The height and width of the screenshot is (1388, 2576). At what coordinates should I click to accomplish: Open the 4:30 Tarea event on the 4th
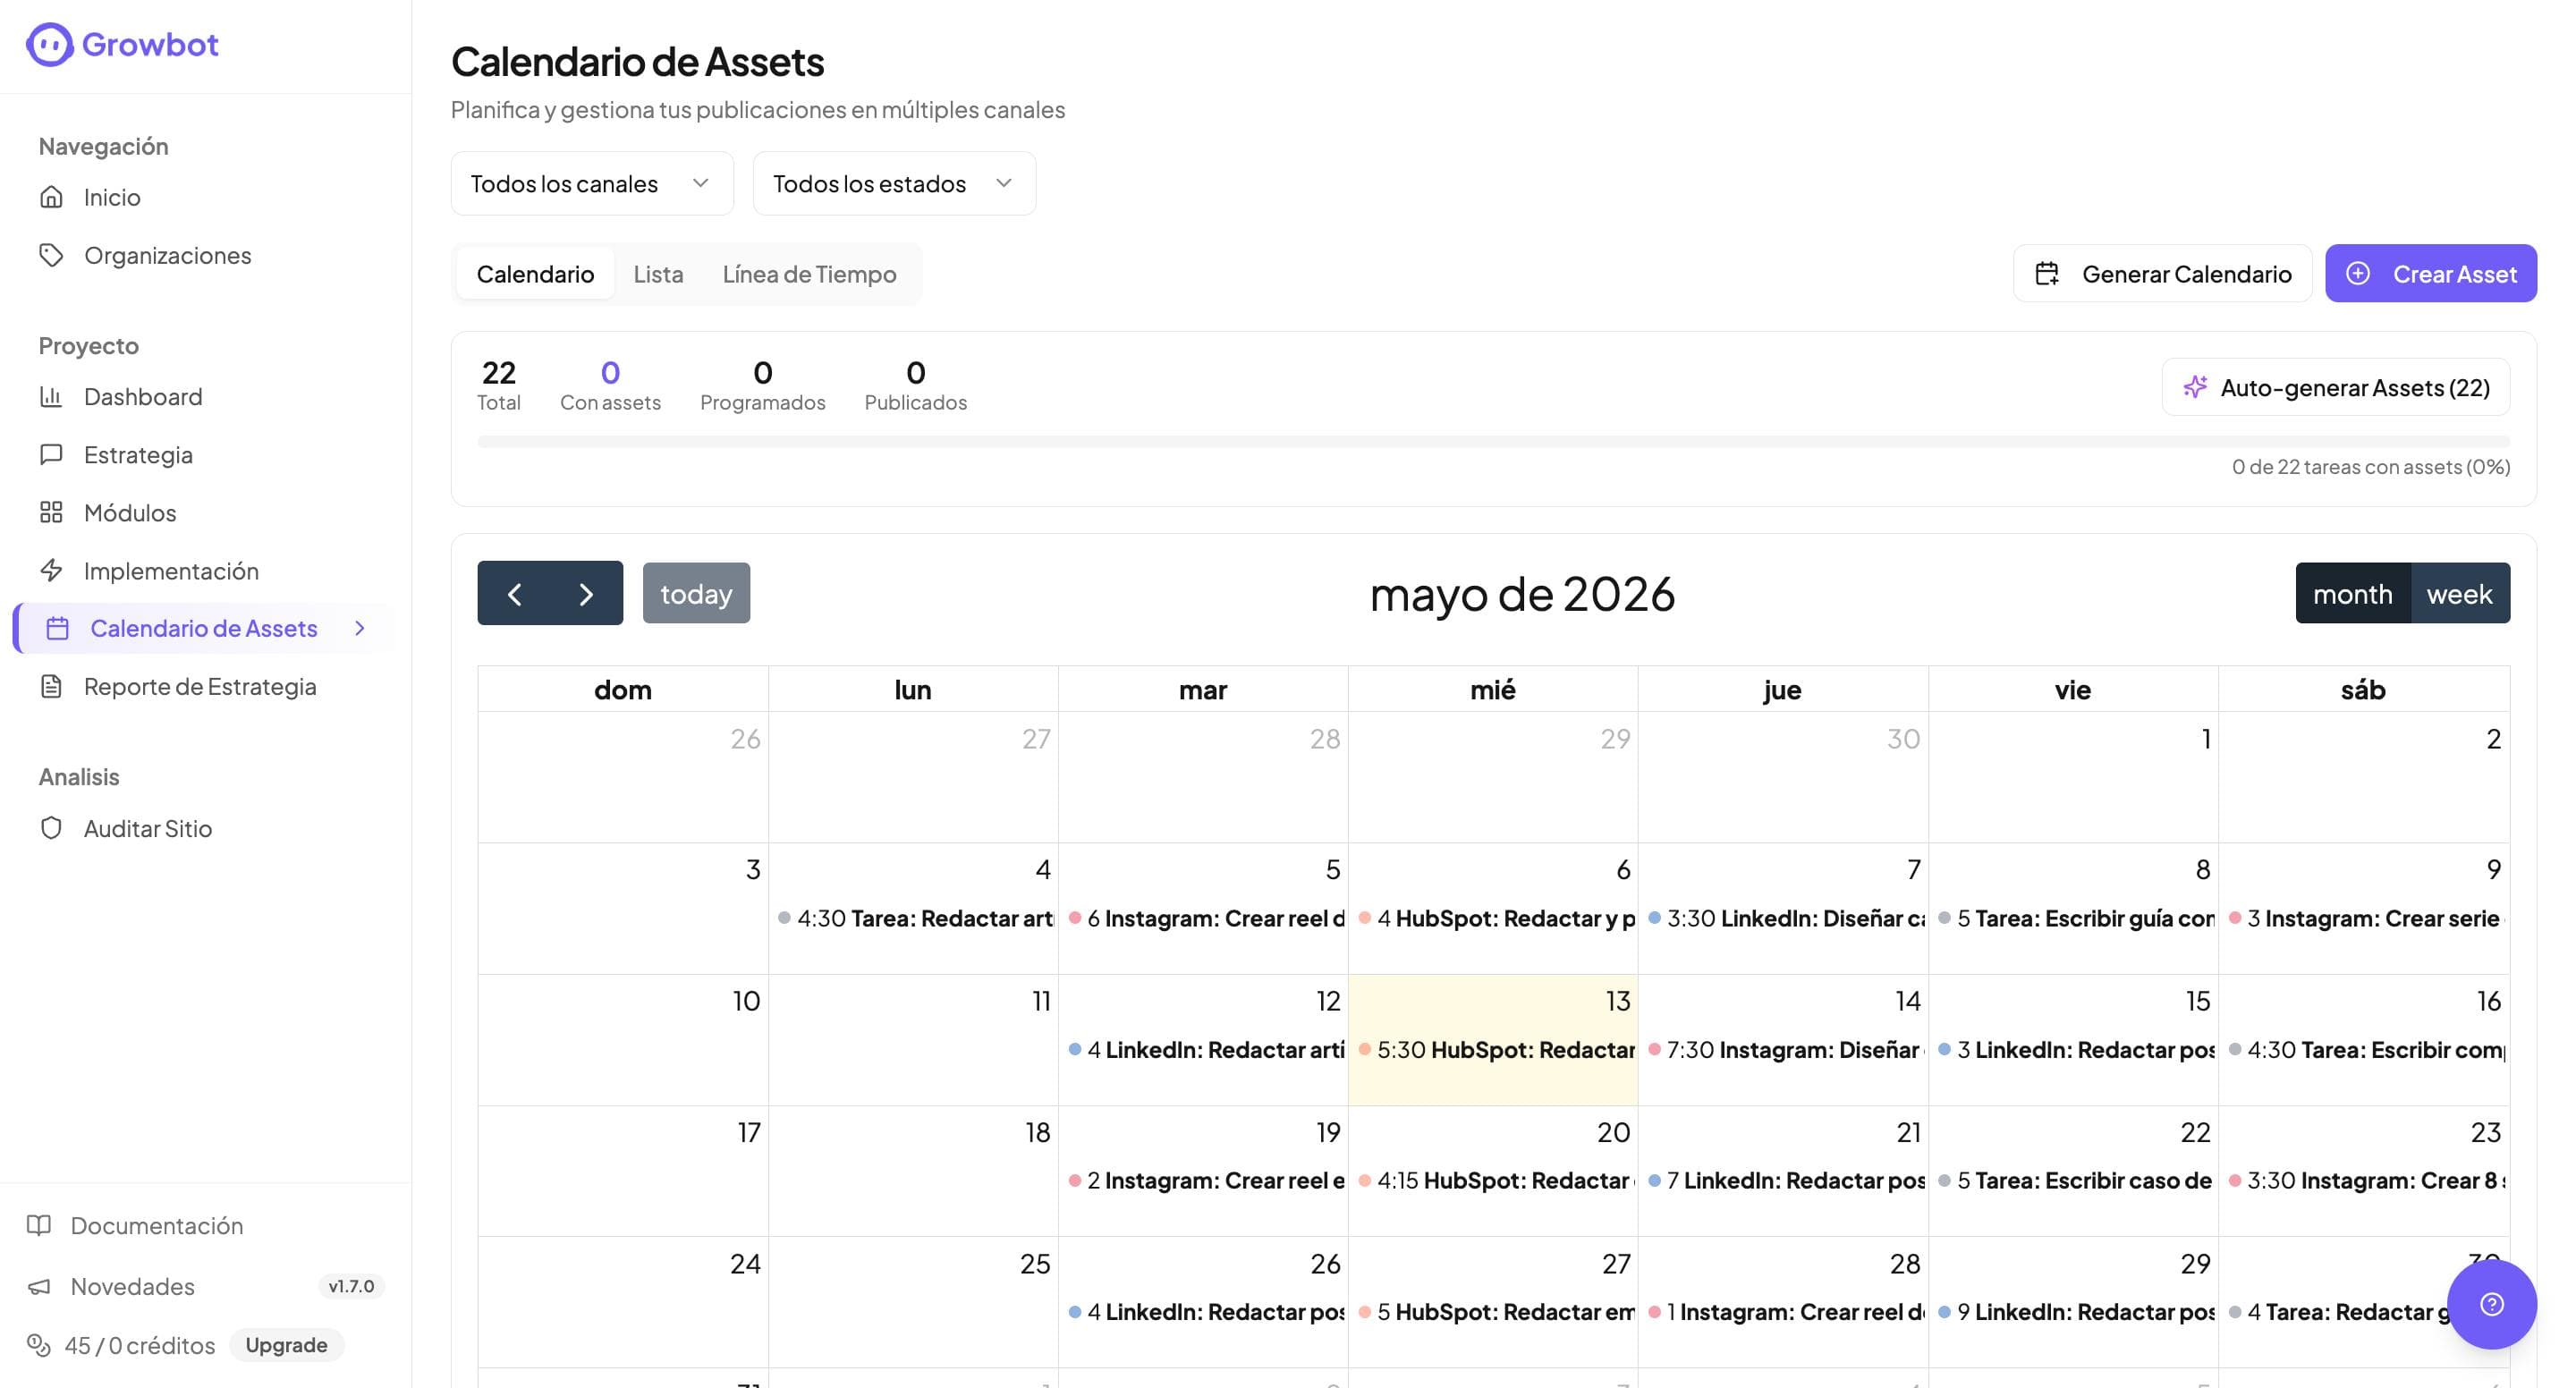tap(915, 918)
